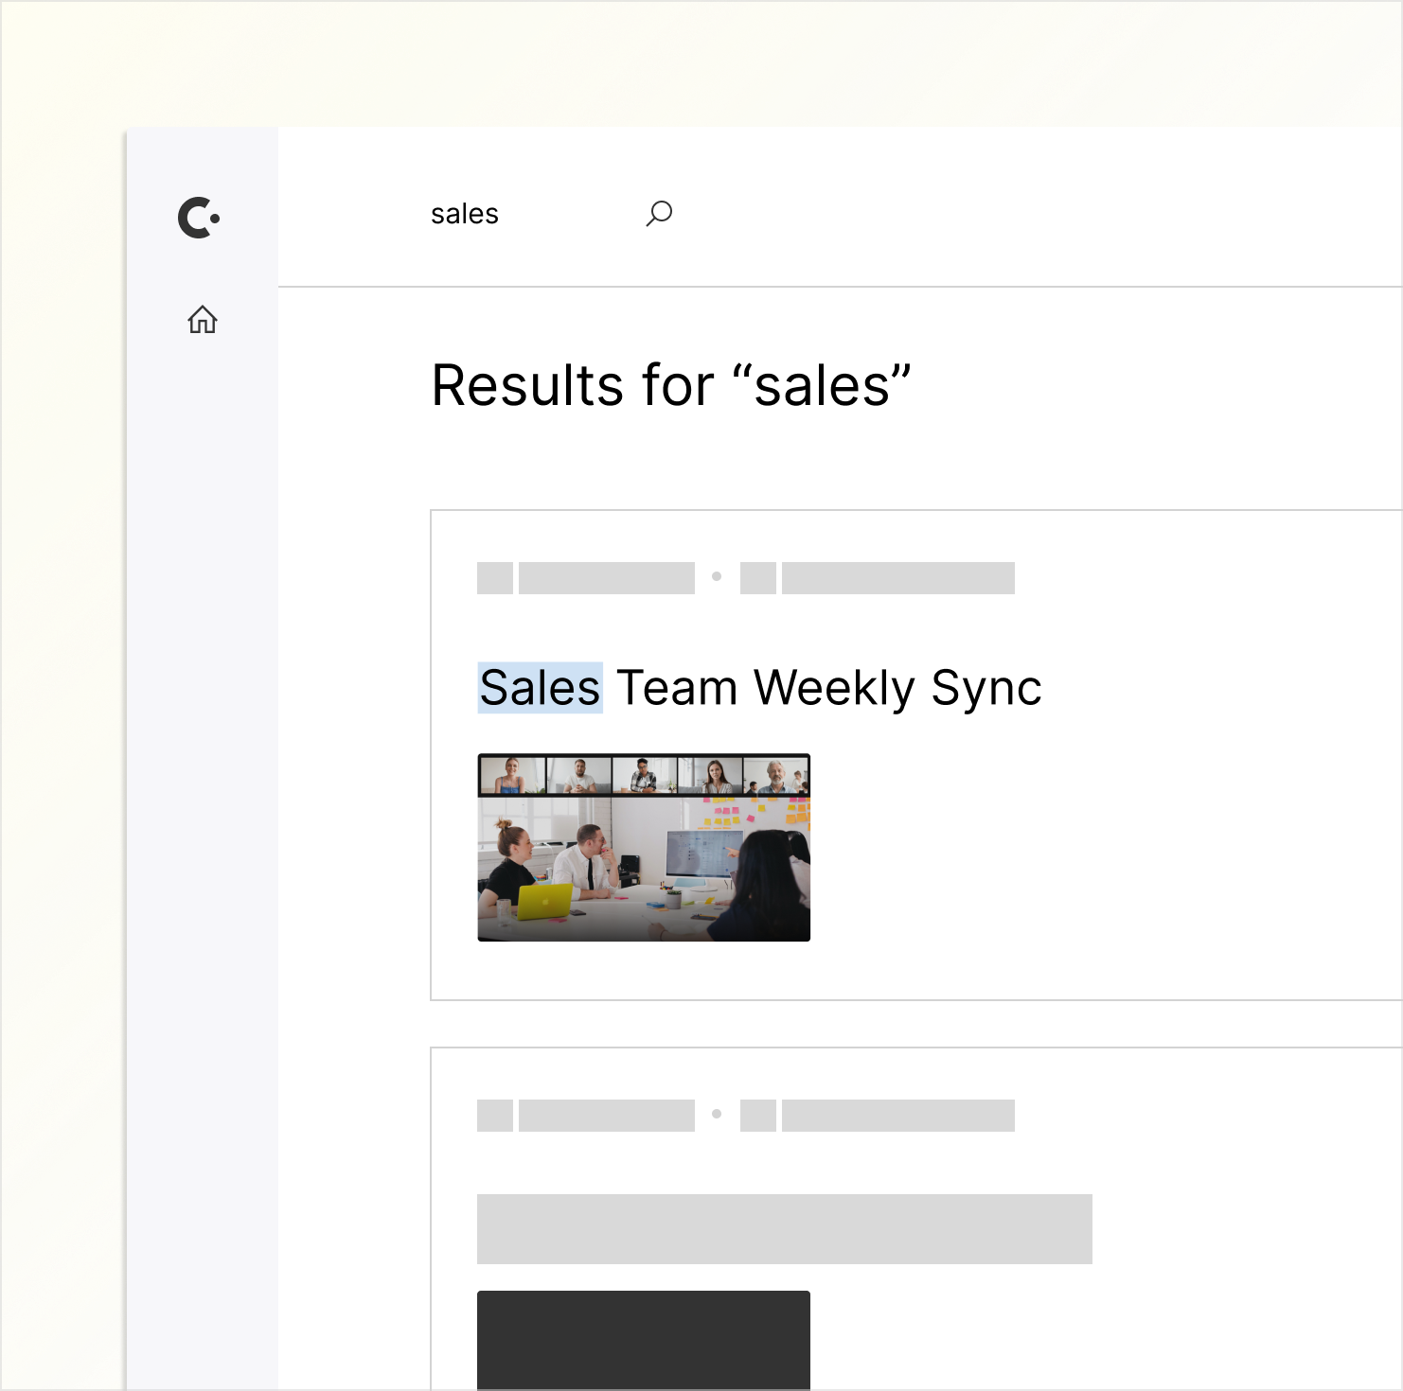Click the separator dot in first result metadata
The height and width of the screenshot is (1391, 1403).
click(717, 576)
